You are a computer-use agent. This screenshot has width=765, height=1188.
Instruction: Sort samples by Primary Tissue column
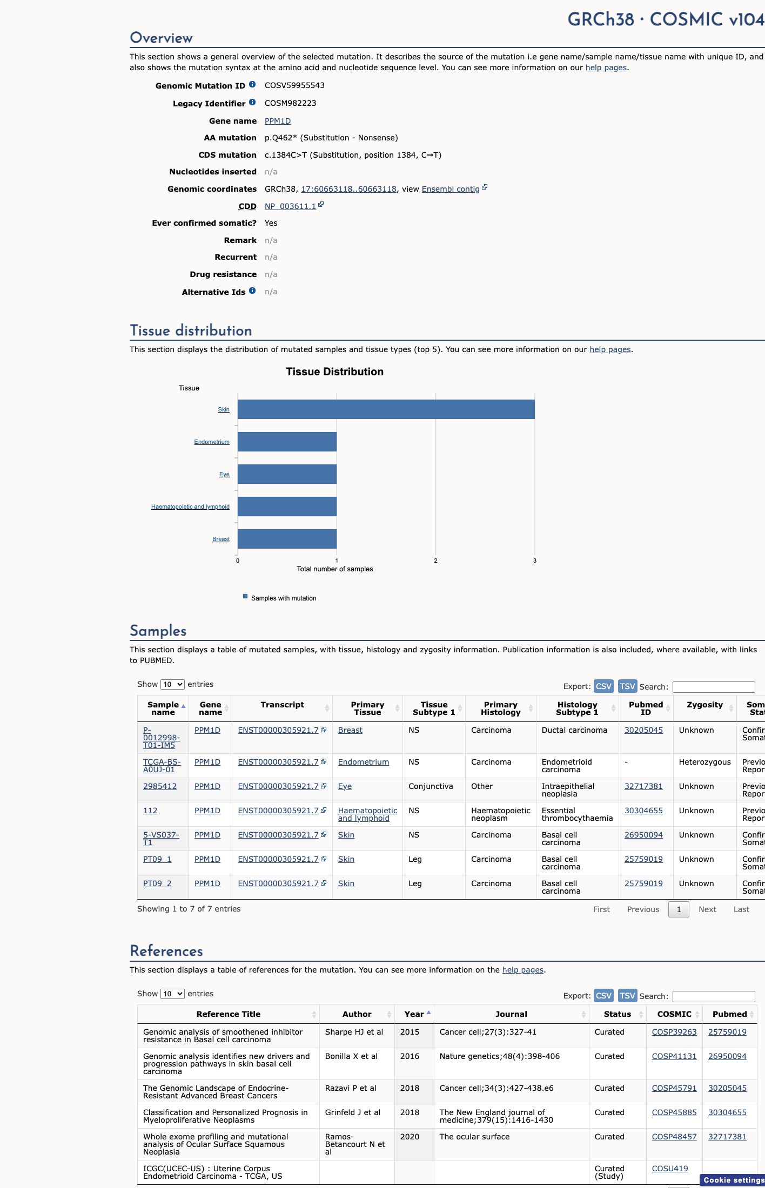coord(367,708)
